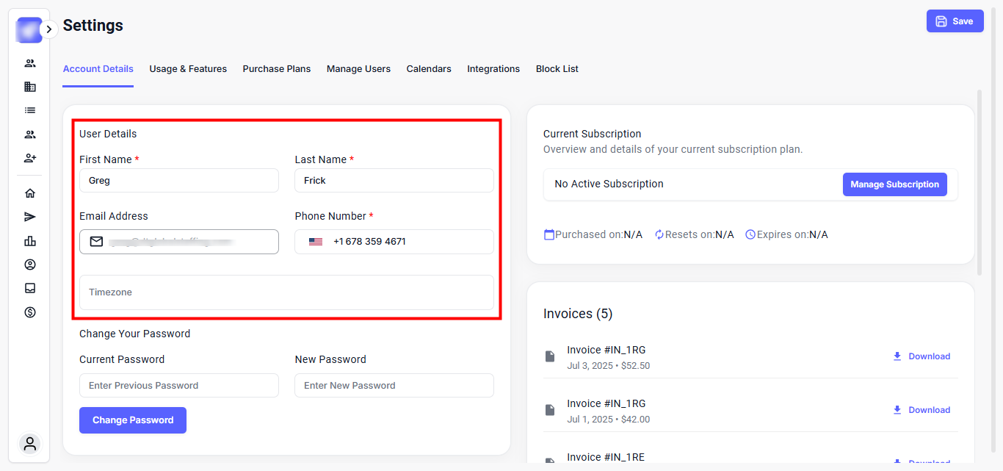Click the inbox tray icon in sidebar
Screen dimensions: 1003x471
[x=30, y=288]
